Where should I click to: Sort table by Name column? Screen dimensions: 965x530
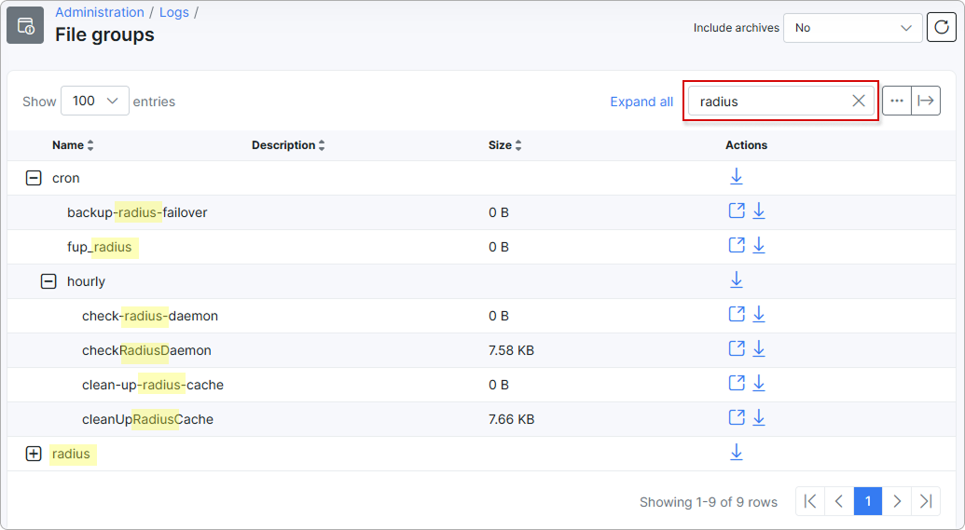(73, 145)
